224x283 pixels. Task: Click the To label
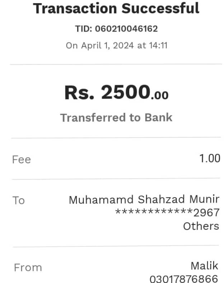pos(19,200)
